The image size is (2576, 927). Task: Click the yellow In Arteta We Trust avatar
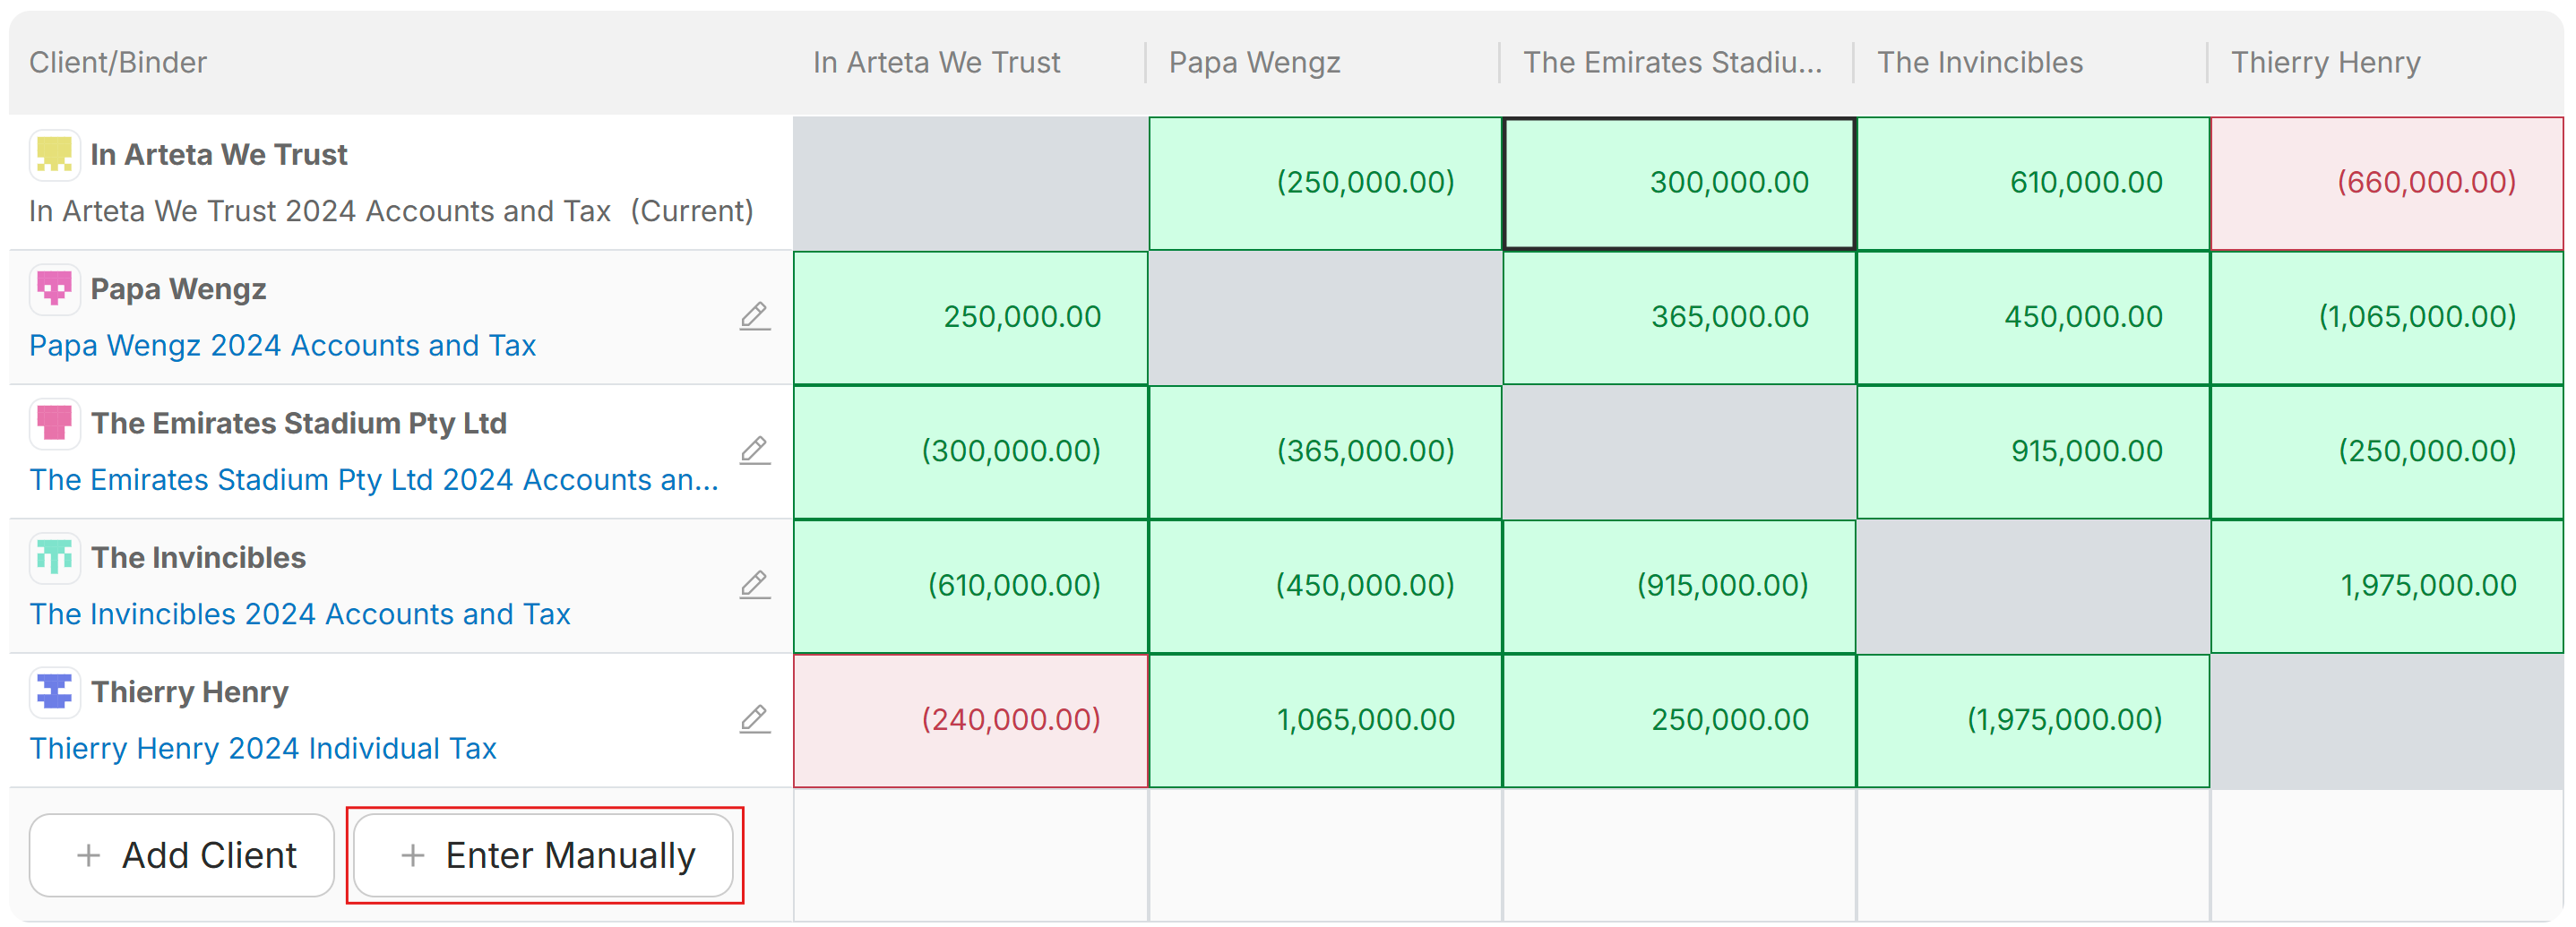(x=54, y=155)
